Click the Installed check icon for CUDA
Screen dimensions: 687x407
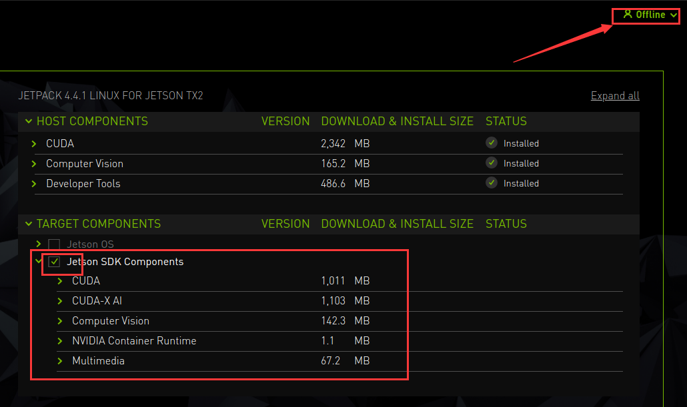click(x=492, y=143)
